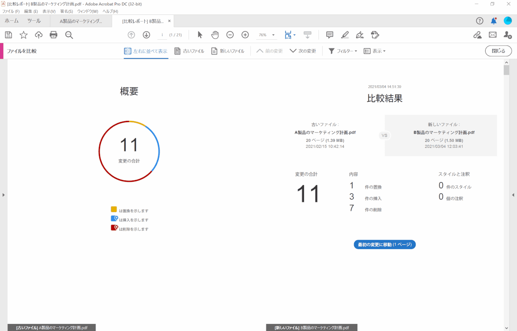This screenshot has height=331, width=517.
Task: Click the Save file icon
Action: tap(8, 35)
